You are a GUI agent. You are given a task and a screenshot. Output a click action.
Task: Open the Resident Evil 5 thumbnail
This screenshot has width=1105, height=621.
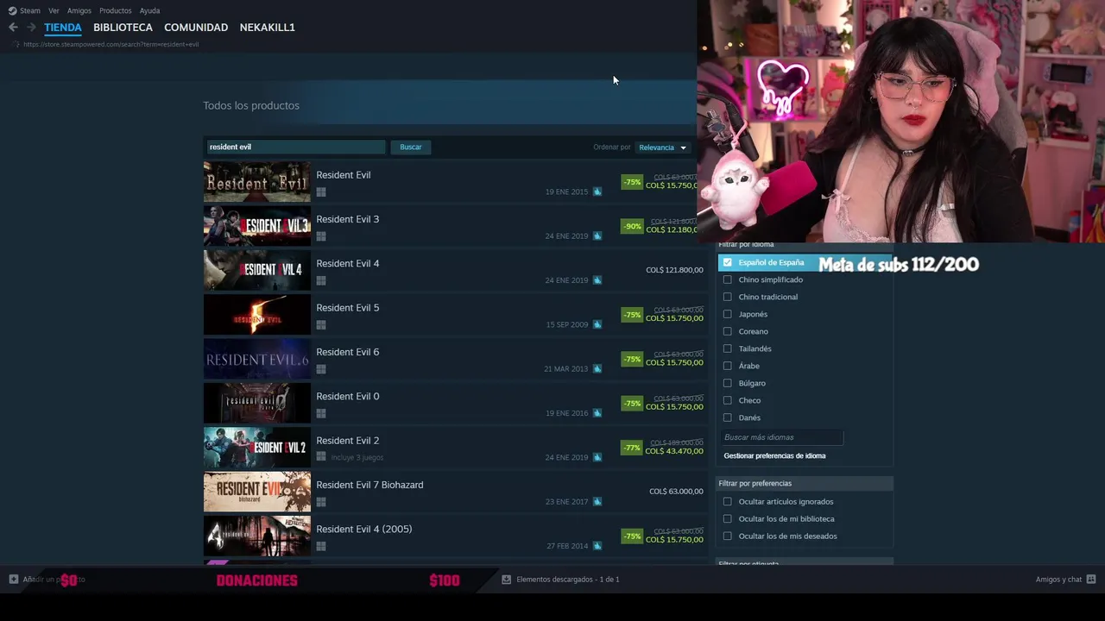257,315
